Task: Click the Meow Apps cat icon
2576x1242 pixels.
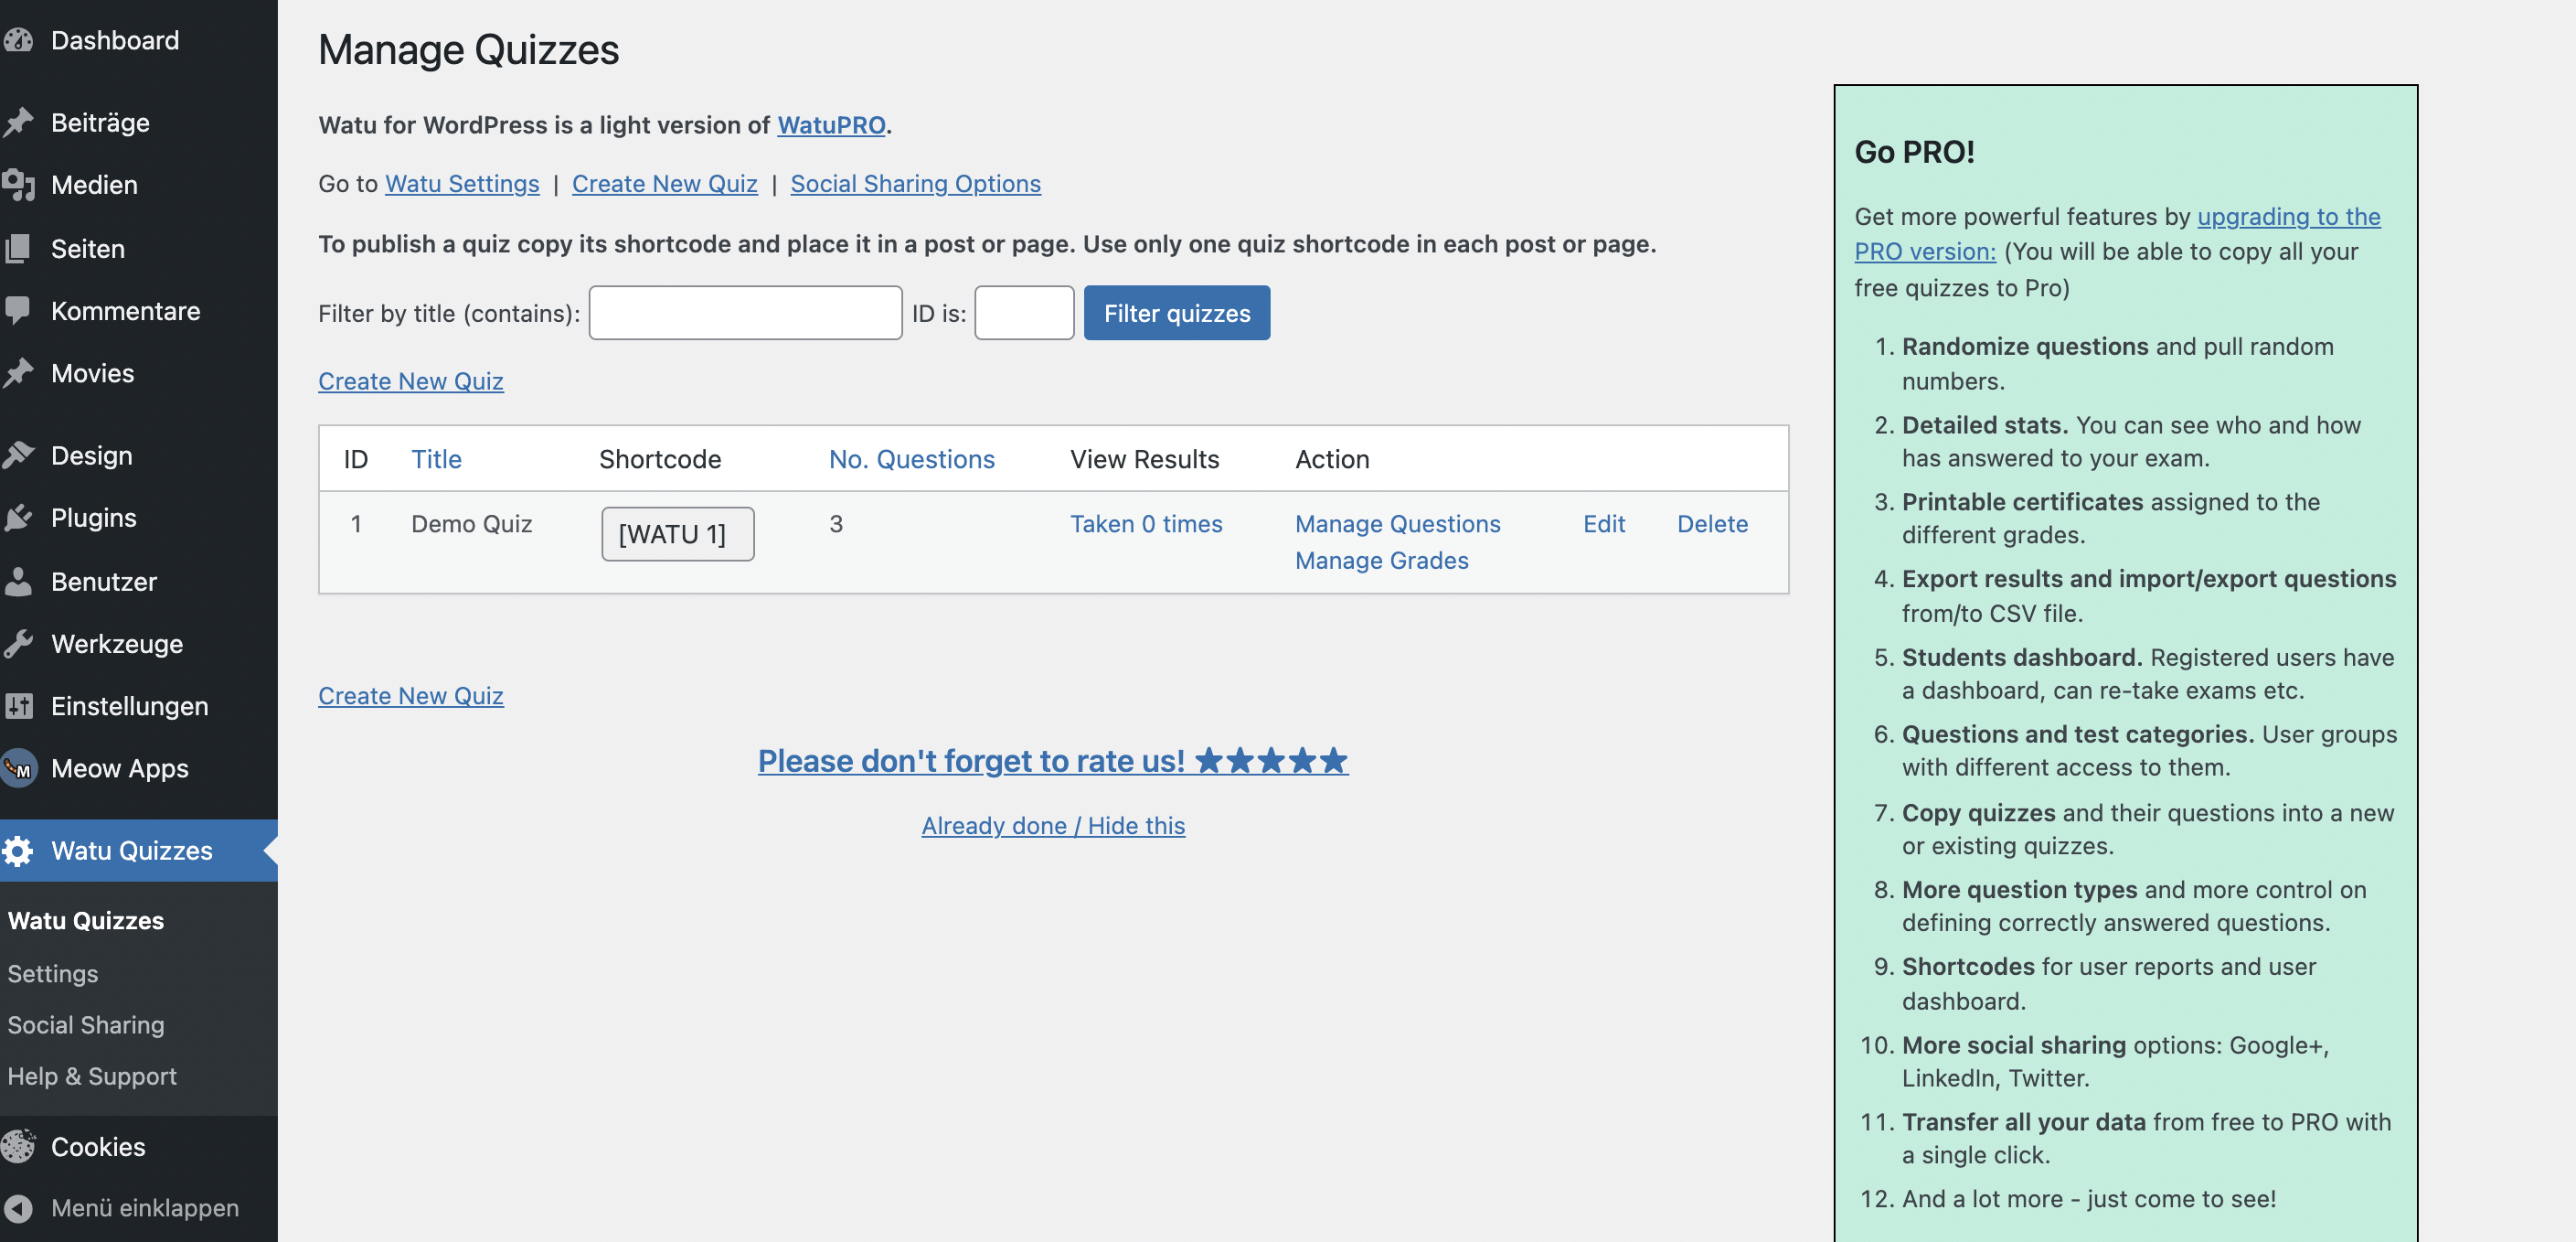Action: [19, 768]
